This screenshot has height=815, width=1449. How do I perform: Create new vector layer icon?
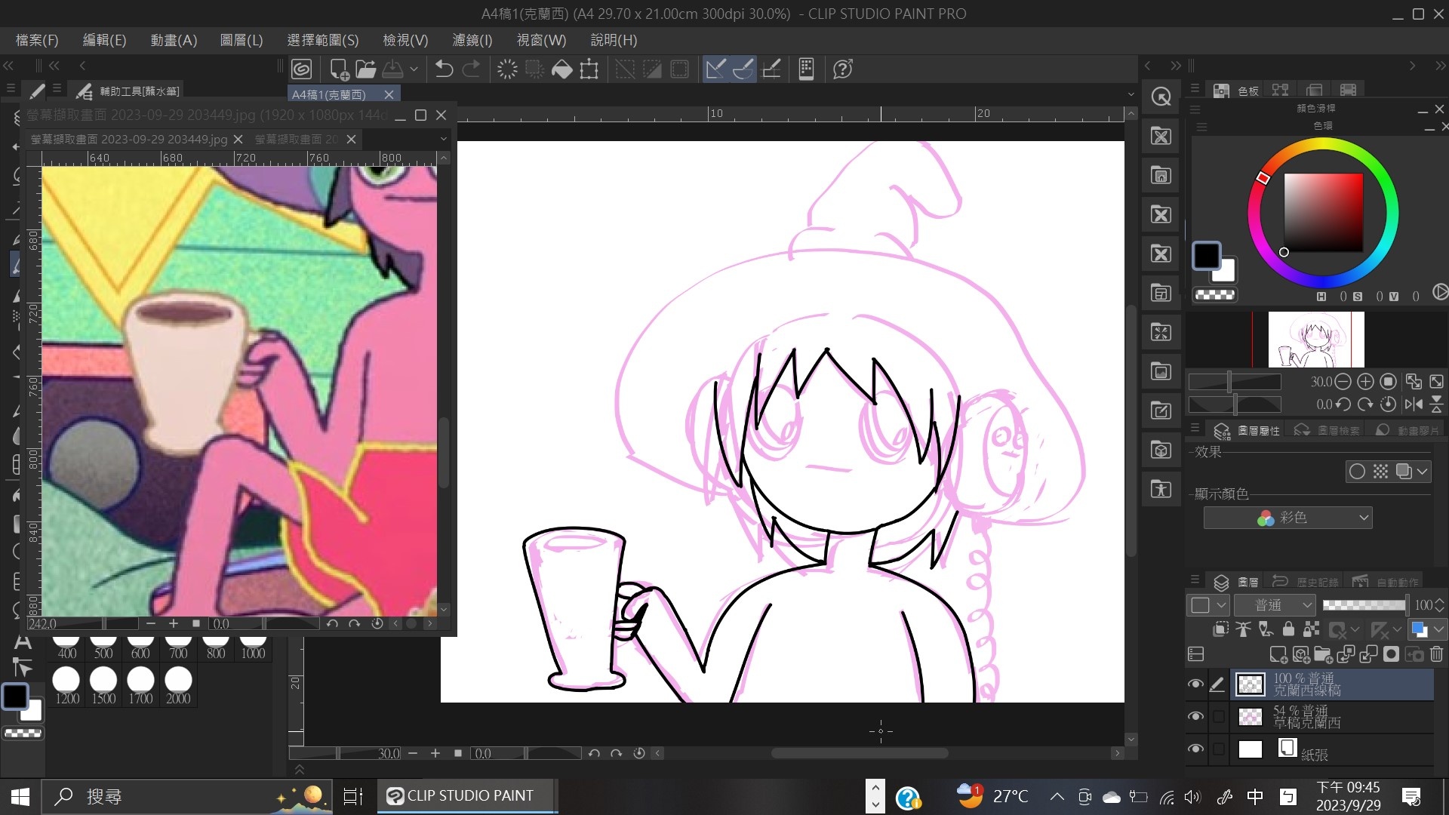(1301, 654)
